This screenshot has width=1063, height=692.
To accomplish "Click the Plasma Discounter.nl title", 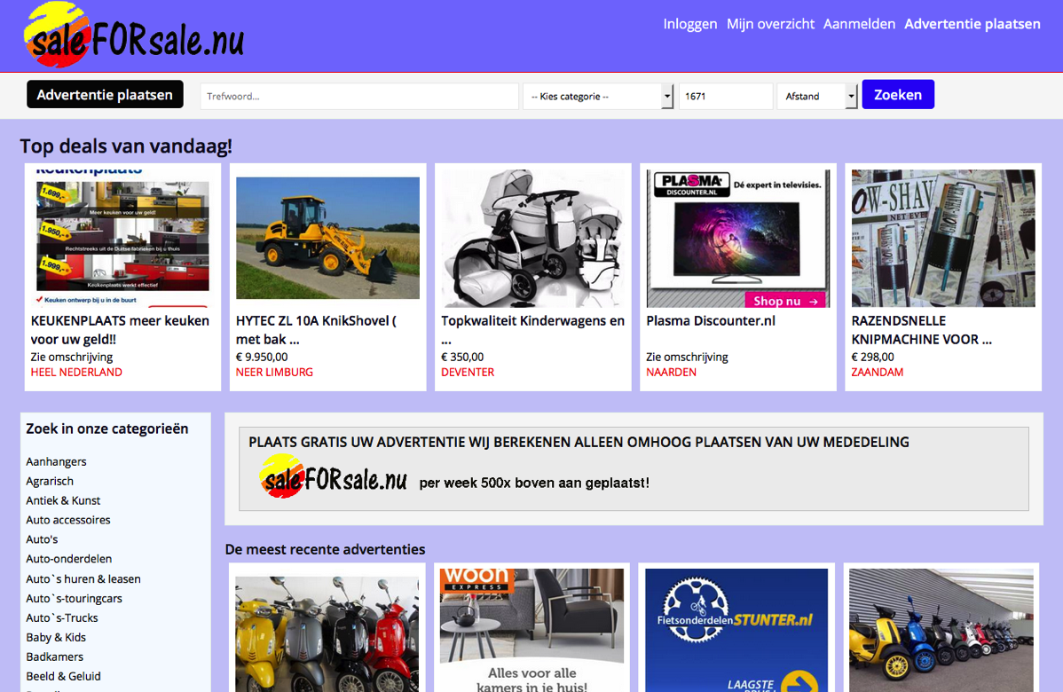I will pyautogui.click(x=711, y=320).
